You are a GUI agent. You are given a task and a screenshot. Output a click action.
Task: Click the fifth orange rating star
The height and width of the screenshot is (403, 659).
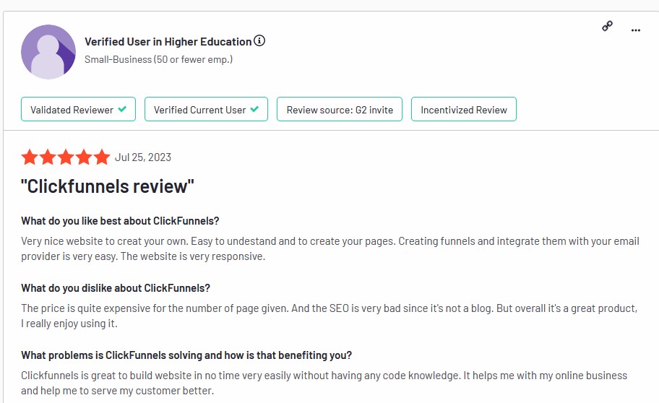(102, 157)
